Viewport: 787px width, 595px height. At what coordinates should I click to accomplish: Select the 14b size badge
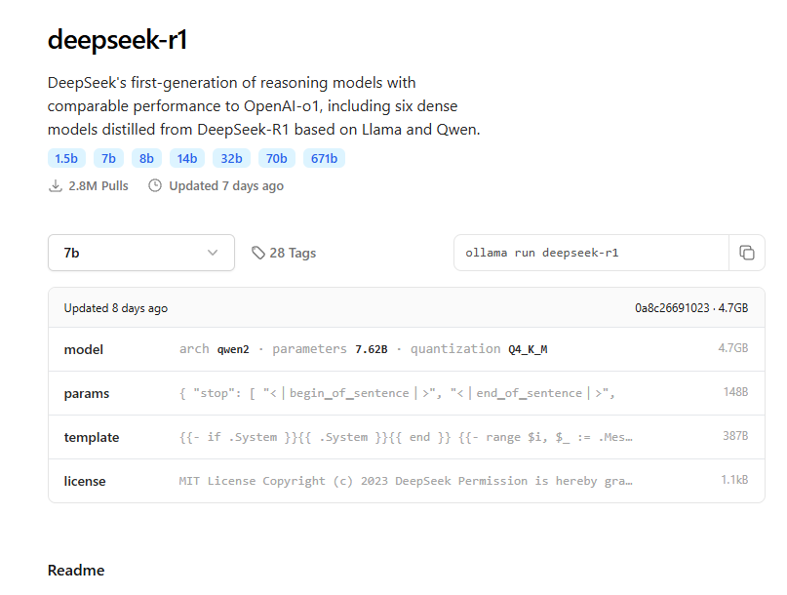pyautogui.click(x=186, y=157)
